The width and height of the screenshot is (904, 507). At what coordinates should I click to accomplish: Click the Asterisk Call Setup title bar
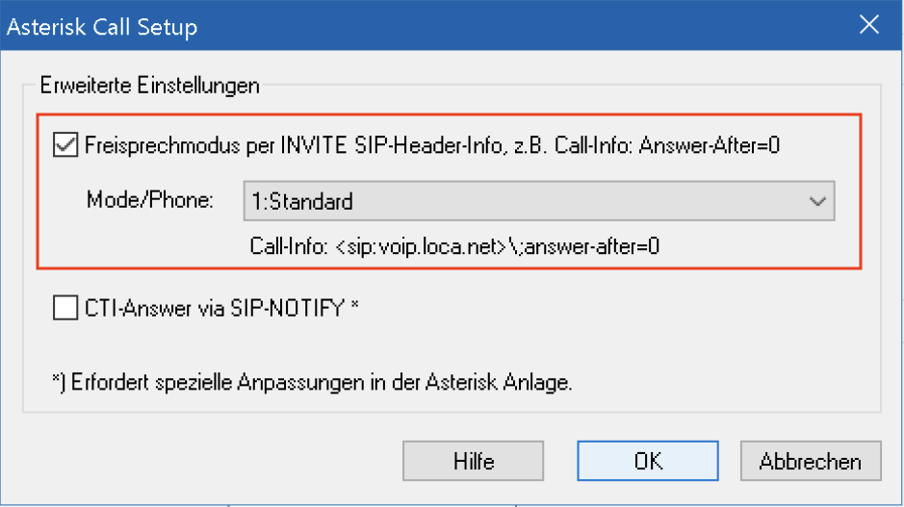(385, 26)
